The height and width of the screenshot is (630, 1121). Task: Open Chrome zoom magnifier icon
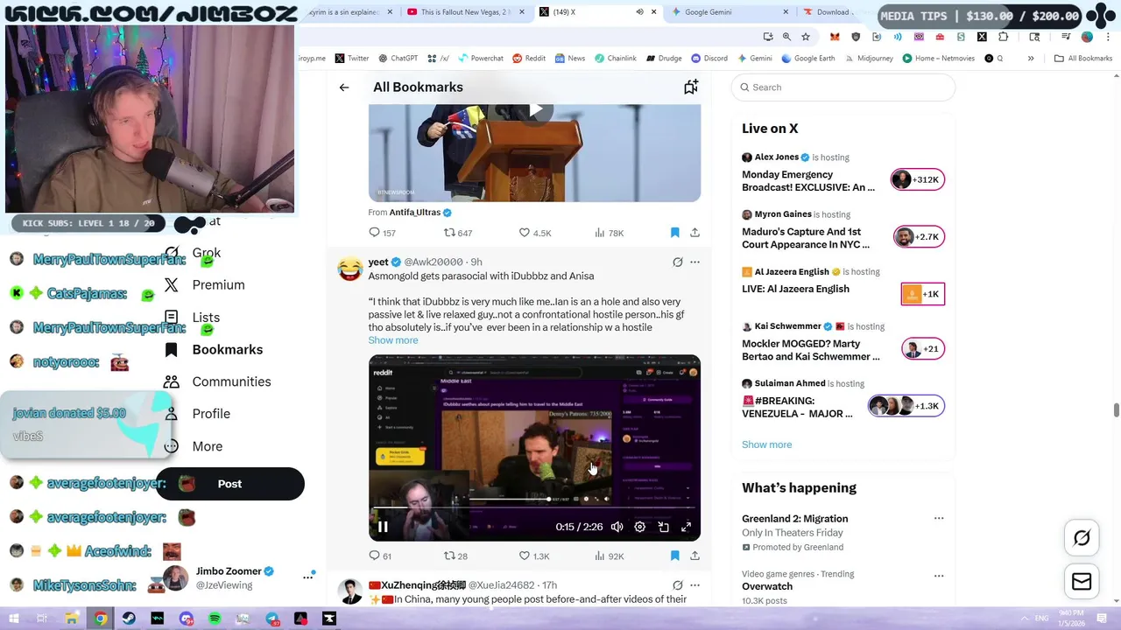(786, 37)
